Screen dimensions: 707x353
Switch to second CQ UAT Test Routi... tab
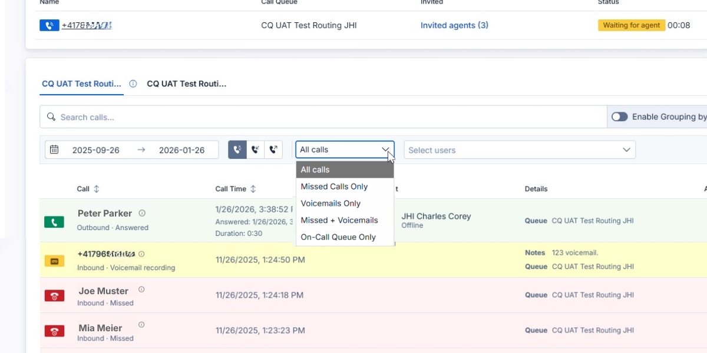tap(187, 84)
